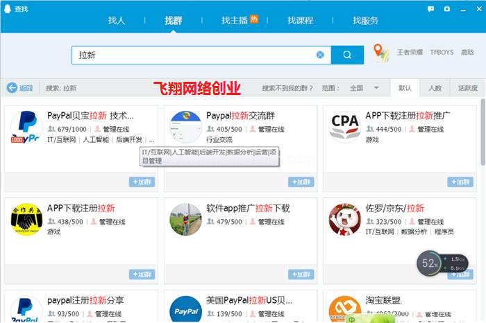Click the 美国PayPal拉新 blue logo
This screenshot has height=323, width=486.
click(x=185, y=310)
